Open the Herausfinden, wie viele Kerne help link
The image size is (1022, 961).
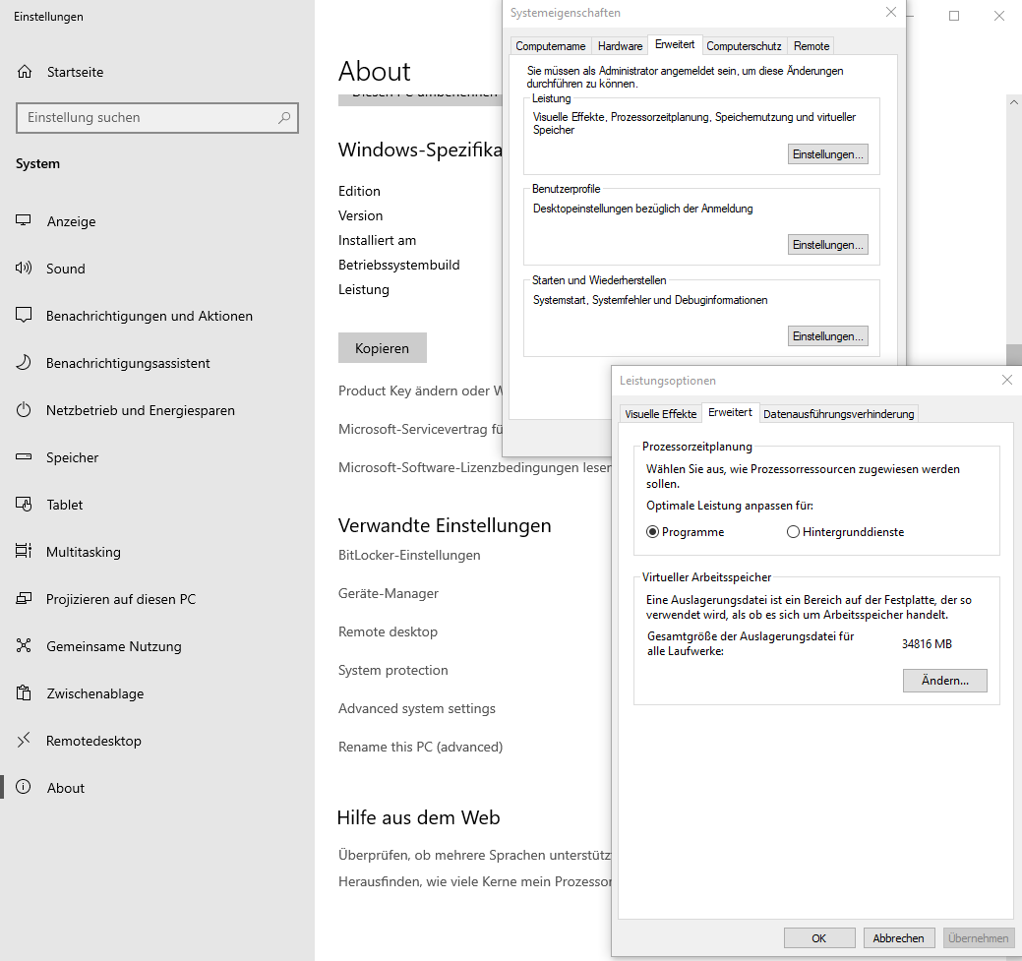point(474,881)
